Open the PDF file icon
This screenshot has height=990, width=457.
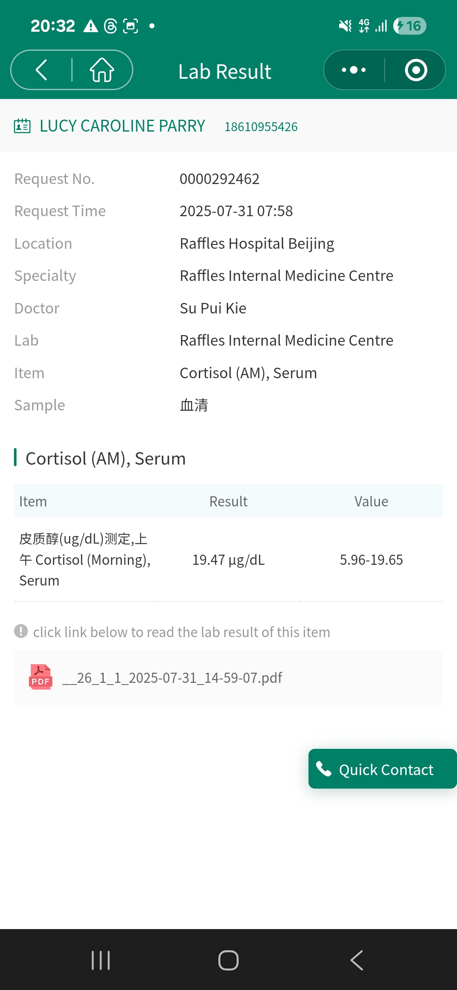[40, 677]
